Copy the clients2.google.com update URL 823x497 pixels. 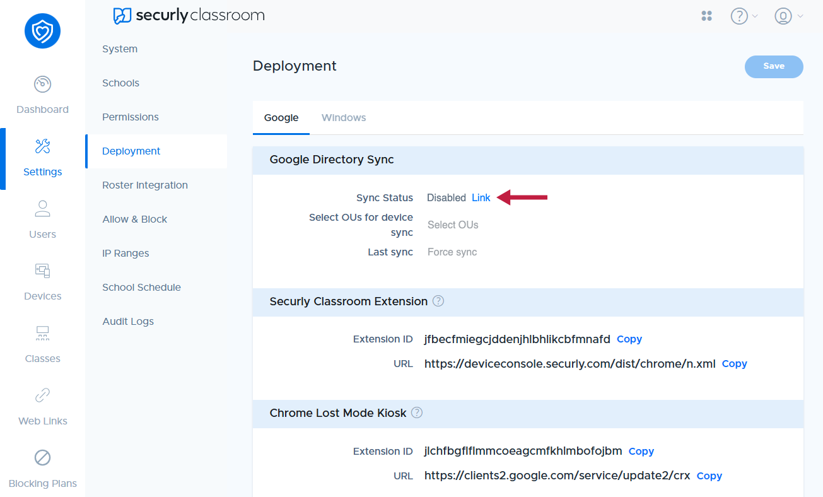(x=709, y=476)
